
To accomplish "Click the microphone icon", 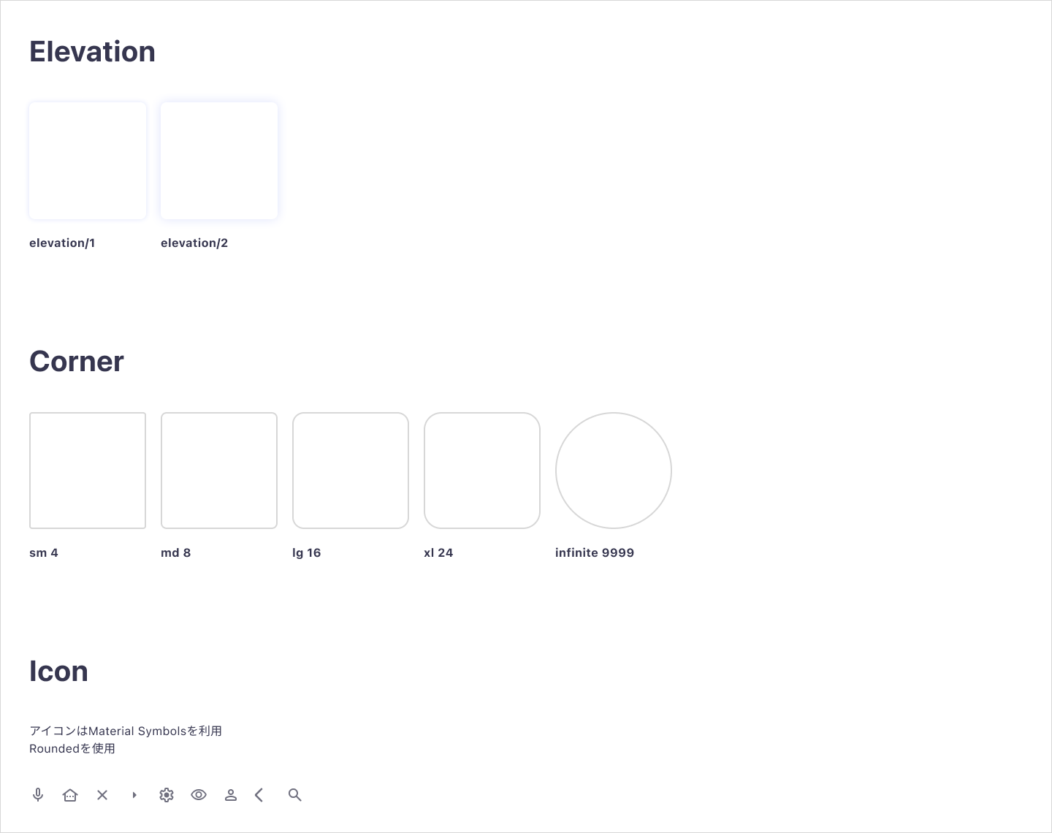I will (38, 795).
